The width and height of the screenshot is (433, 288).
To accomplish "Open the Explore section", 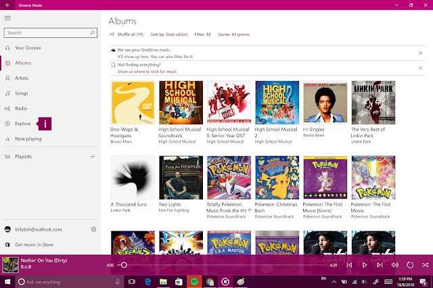I will (22, 124).
